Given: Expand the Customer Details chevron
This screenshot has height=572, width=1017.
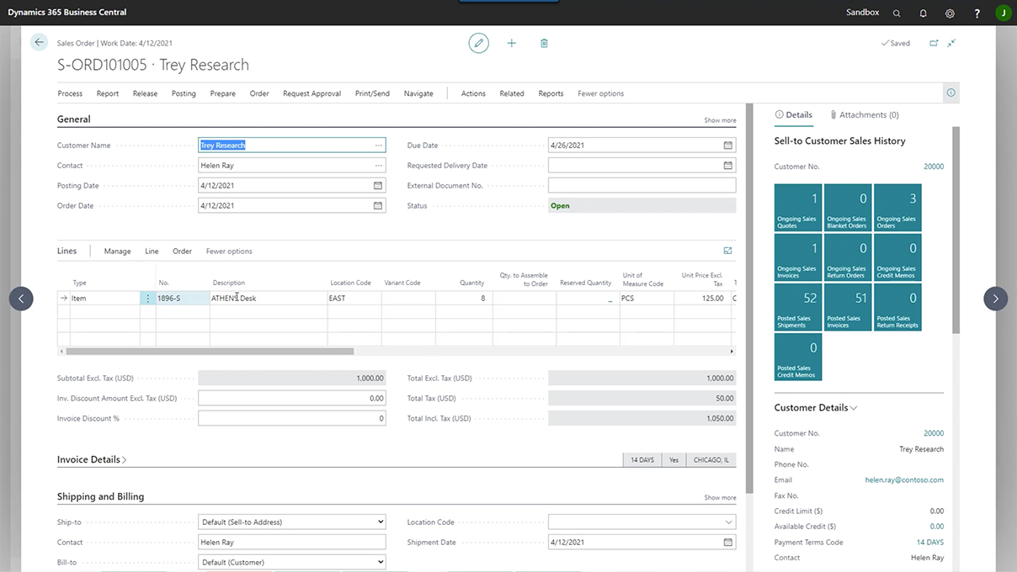Looking at the screenshot, I should tap(854, 408).
